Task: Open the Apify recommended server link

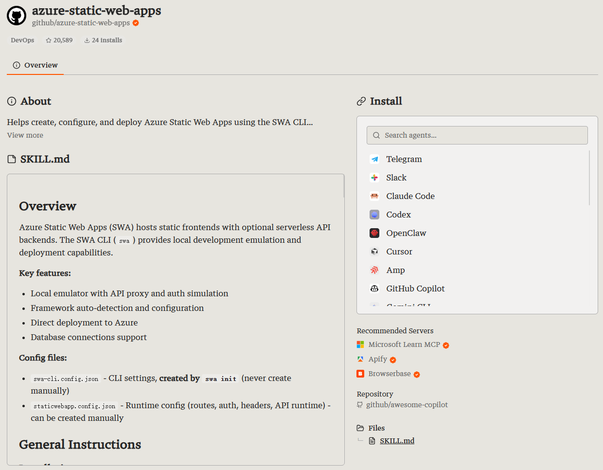Action: click(x=378, y=359)
